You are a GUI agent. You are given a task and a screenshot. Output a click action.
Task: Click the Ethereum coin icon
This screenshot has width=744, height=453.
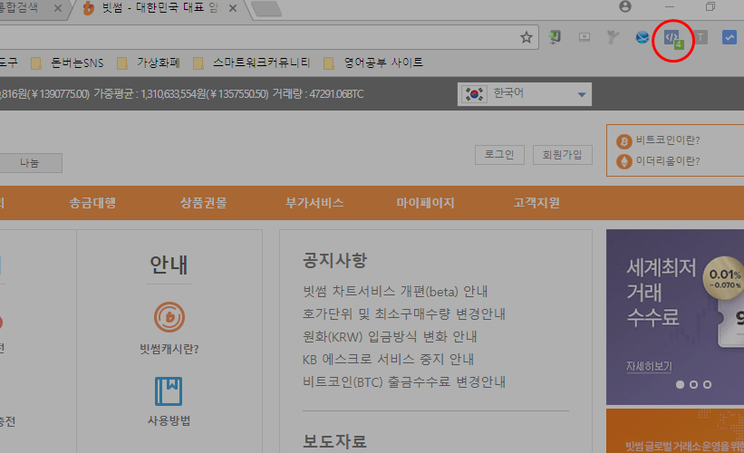624,162
